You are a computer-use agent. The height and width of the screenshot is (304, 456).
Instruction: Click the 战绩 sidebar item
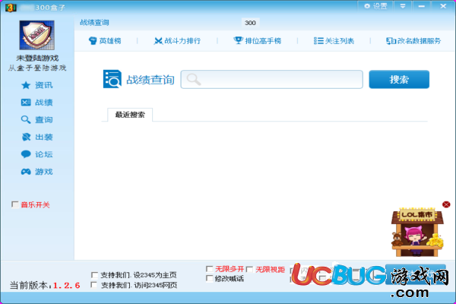[x=37, y=103]
